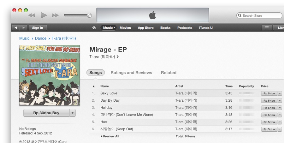Open the Podcasts section
This screenshot has width=284, height=143.
coord(185,28)
